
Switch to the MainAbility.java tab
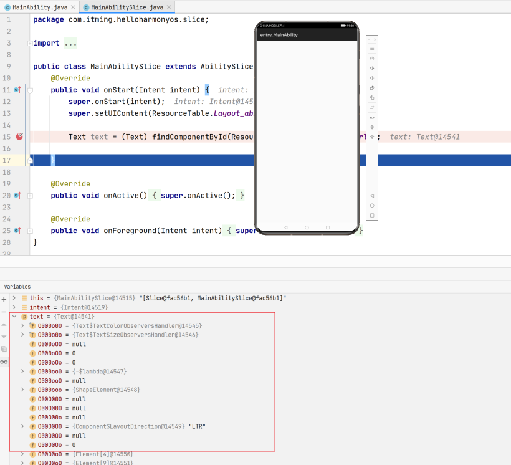click(x=40, y=7)
